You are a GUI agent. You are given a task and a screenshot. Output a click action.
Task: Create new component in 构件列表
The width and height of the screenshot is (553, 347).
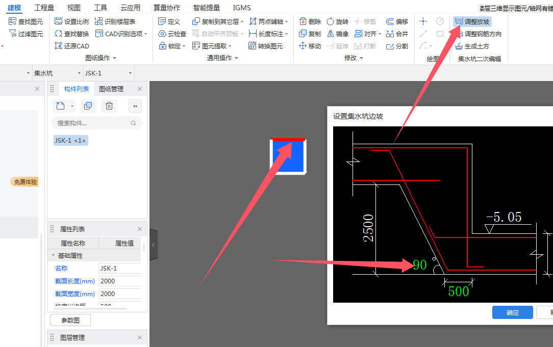61,105
